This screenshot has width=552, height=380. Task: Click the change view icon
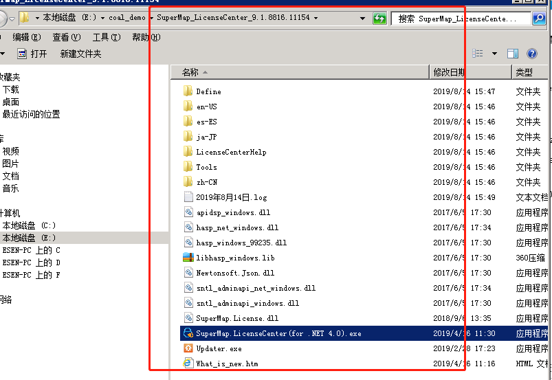(477, 54)
